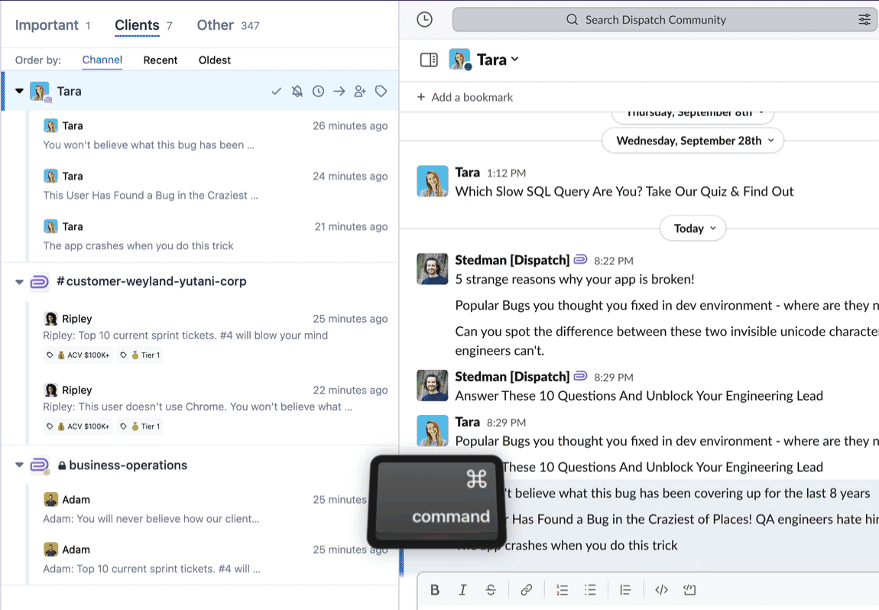
Task: Insert link in the message composer
Action: coord(526,590)
